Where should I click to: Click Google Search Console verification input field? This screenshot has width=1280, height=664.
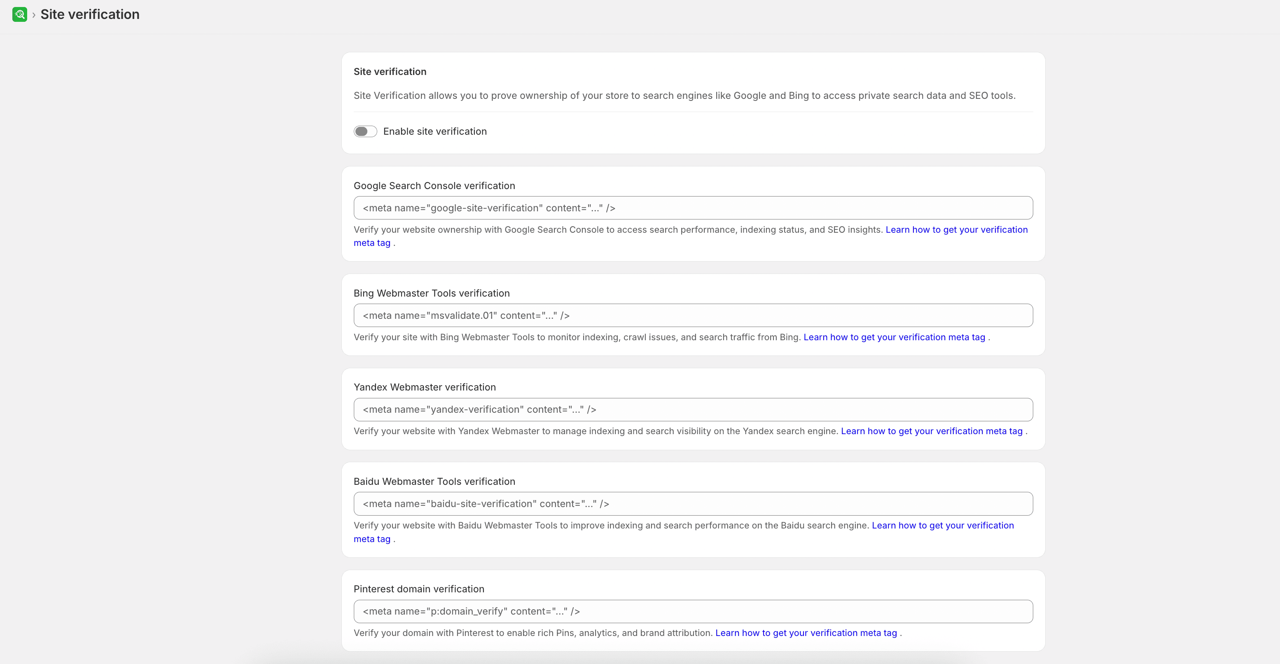click(693, 208)
